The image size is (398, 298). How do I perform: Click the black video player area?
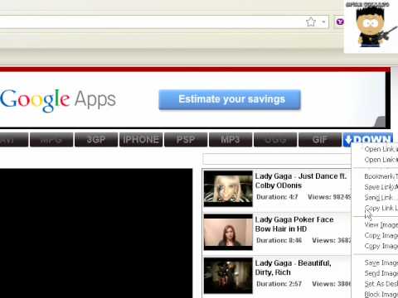click(x=96, y=233)
